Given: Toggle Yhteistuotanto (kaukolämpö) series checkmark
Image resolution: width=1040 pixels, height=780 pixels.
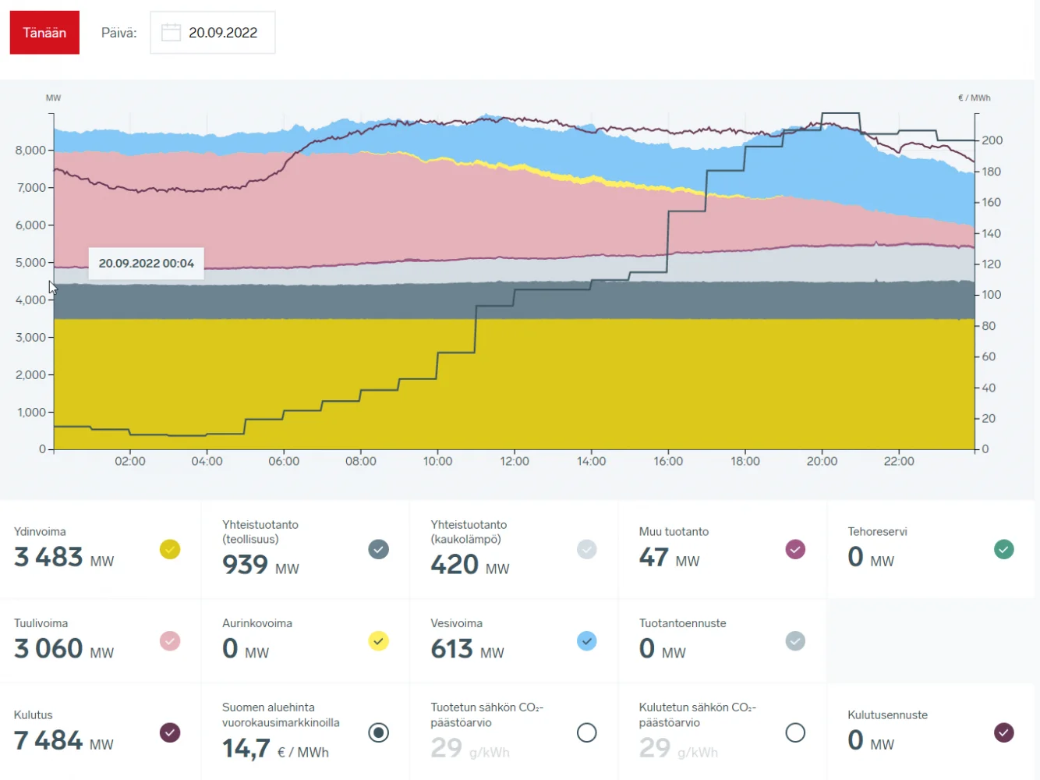Looking at the screenshot, I should 586,549.
